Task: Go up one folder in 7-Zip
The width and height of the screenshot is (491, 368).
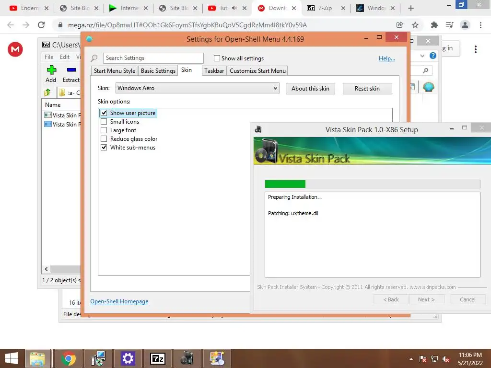Action: 47,92
